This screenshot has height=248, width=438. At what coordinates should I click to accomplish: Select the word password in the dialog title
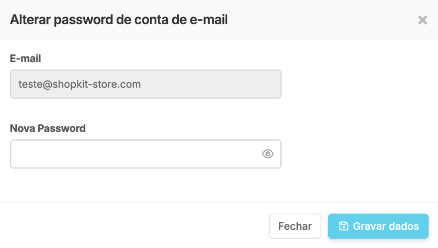point(83,20)
